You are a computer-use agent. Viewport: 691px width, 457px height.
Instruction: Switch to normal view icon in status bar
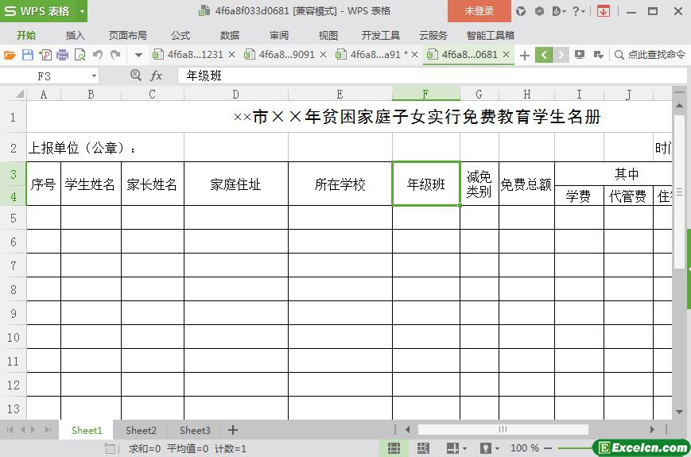click(394, 448)
